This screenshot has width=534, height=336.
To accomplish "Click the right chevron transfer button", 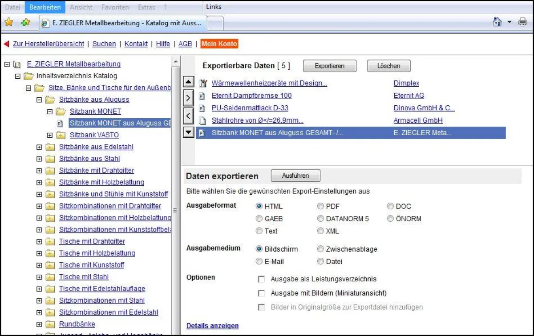I will click(189, 98).
